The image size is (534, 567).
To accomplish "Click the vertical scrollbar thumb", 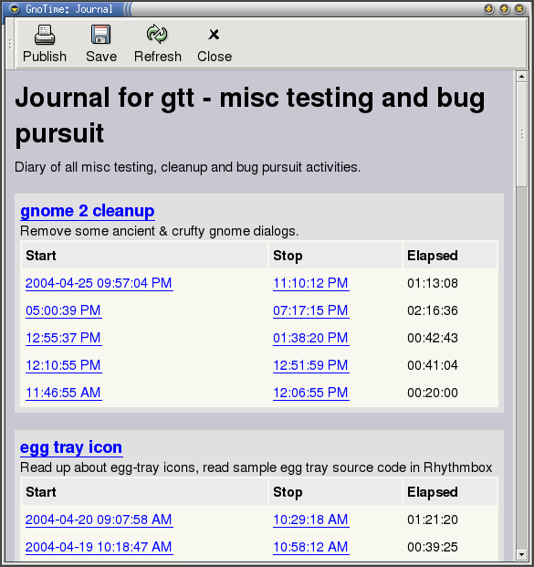I will tap(521, 134).
